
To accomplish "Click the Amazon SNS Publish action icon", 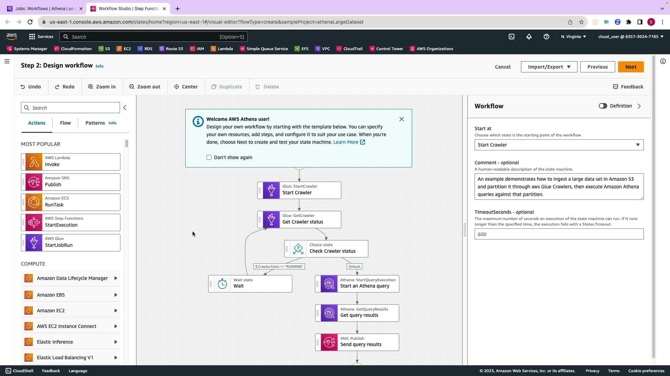I will point(34,182).
